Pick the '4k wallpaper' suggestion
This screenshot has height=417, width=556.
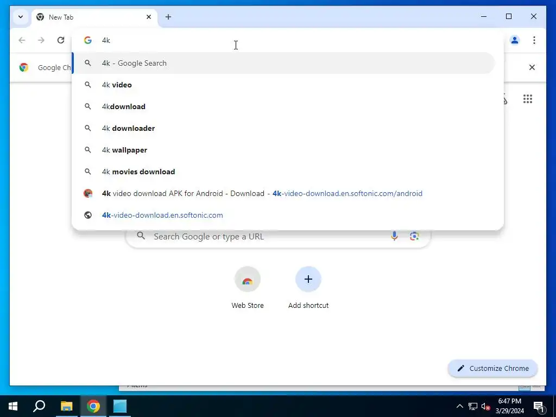pos(283,150)
